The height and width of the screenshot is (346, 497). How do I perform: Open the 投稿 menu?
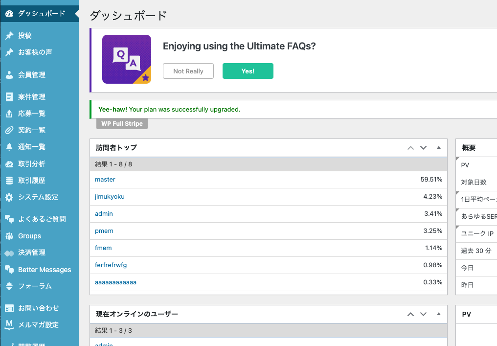(25, 36)
